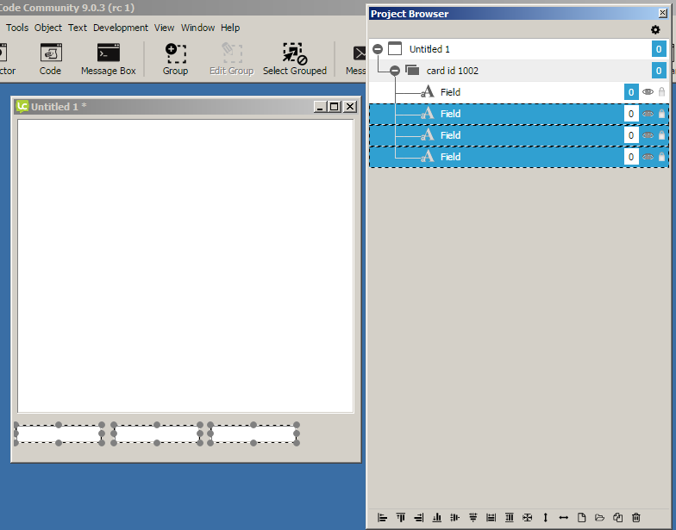The height and width of the screenshot is (530, 676).
Task: Open the Message Box toolbar tool
Action: [109, 59]
